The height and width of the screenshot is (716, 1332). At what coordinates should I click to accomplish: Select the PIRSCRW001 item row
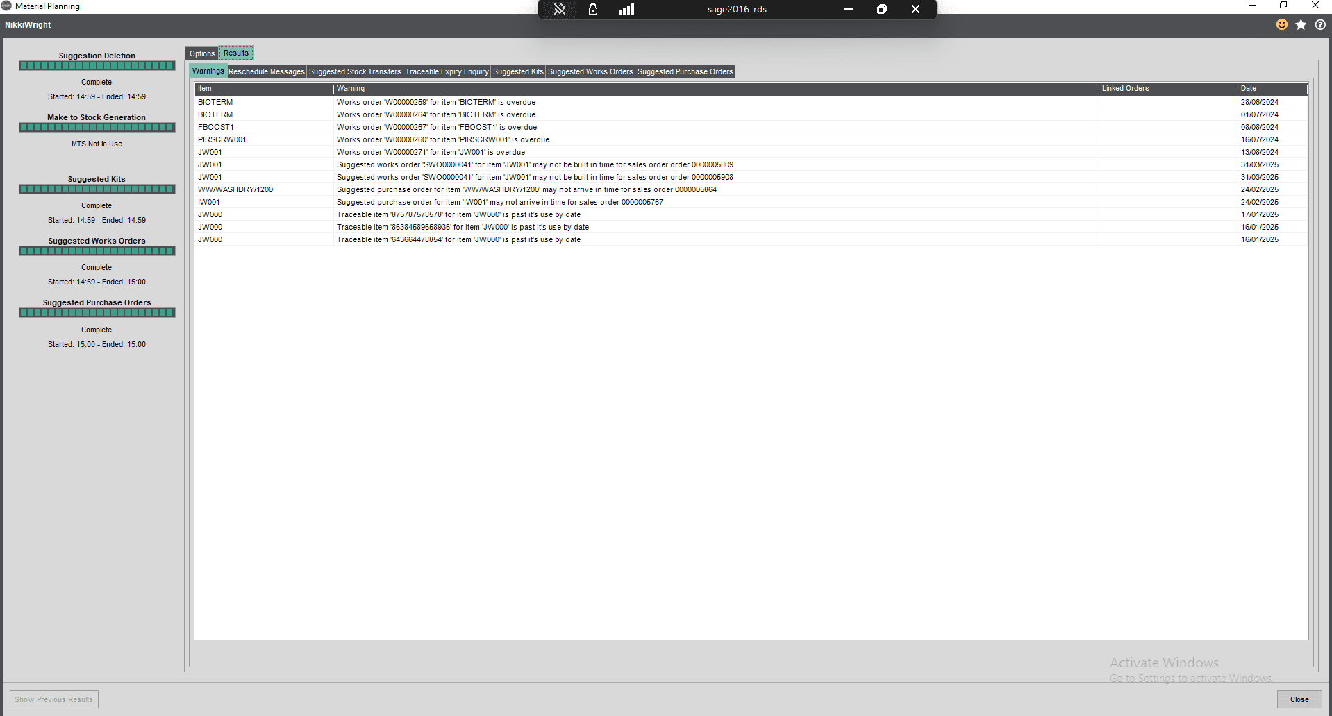[751, 139]
